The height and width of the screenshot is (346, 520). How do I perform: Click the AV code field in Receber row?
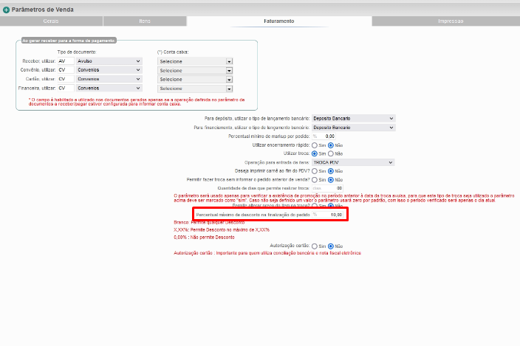point(66,61)
